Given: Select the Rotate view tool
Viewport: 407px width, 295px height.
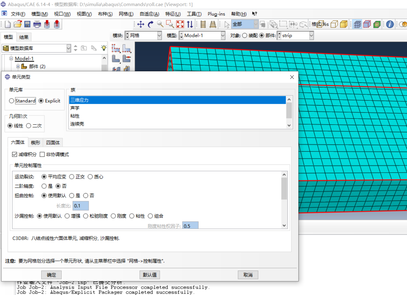Looking at the screenshot, I should click(x=151, y=24).
